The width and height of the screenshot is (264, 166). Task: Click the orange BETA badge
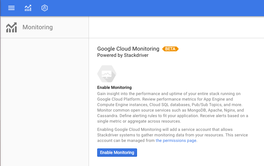(x=170, y=49)
